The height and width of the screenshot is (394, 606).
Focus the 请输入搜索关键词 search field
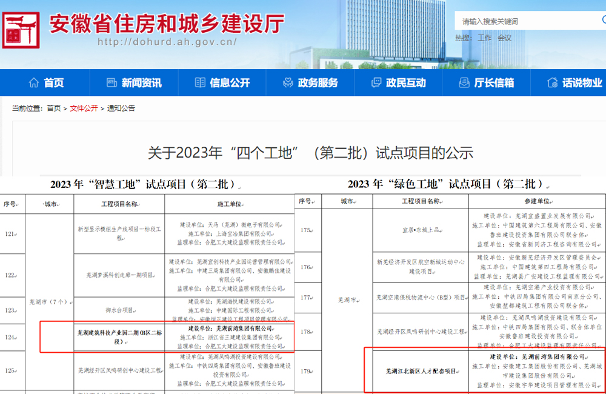pyautogui.click(x=521, y=21)
